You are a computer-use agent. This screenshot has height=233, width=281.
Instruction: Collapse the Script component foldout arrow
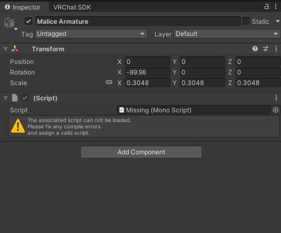click(x=5, y=98)
